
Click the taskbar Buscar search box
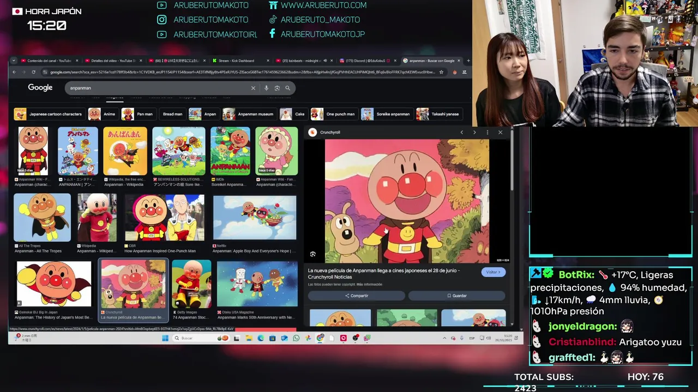pyautogui.click(x=201, y=338)
